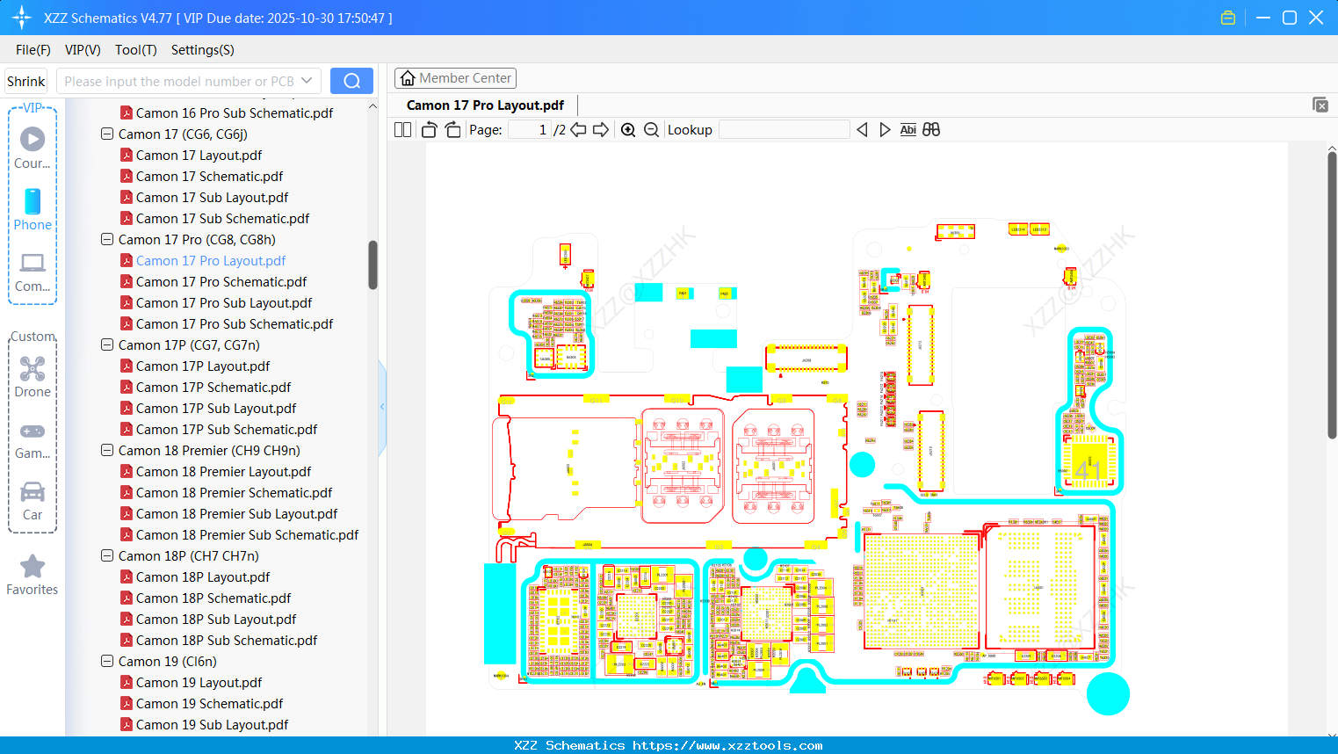Go to next page arrow

click(601, 130)
